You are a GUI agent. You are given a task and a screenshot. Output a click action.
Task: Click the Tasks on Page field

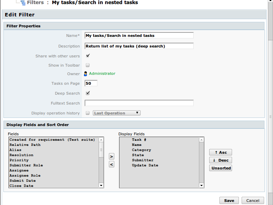pos(91,83)
